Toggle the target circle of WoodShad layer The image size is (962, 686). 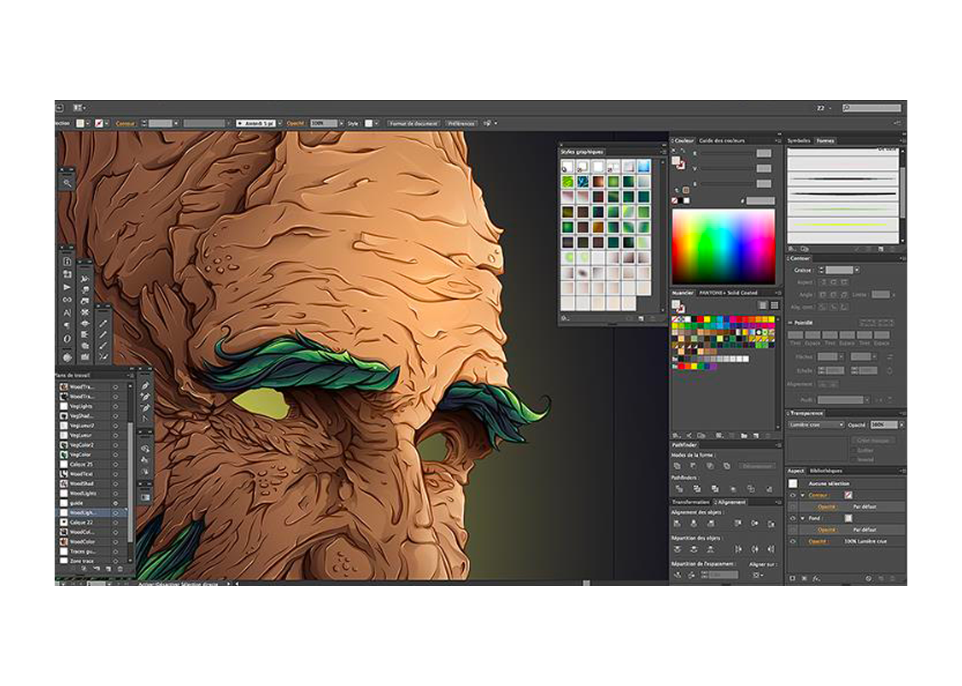tap(115, 484)
